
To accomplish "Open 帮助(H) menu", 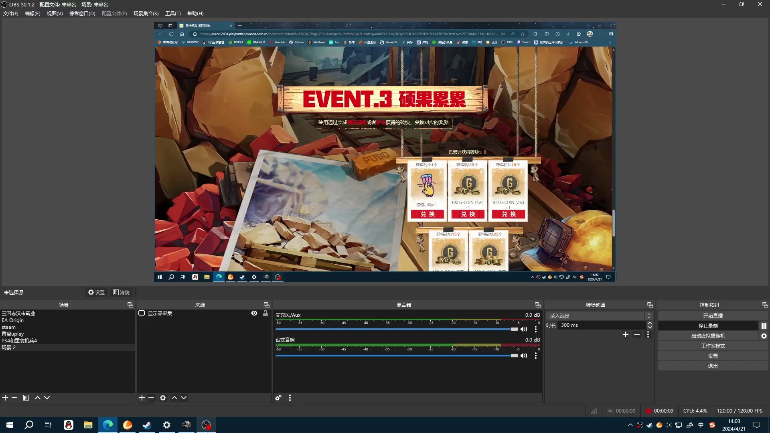I will point(195,13).
